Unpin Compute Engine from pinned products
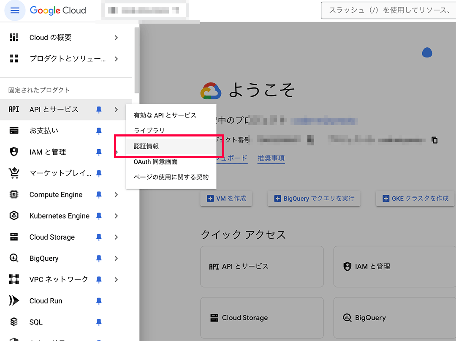 (99, 195)
